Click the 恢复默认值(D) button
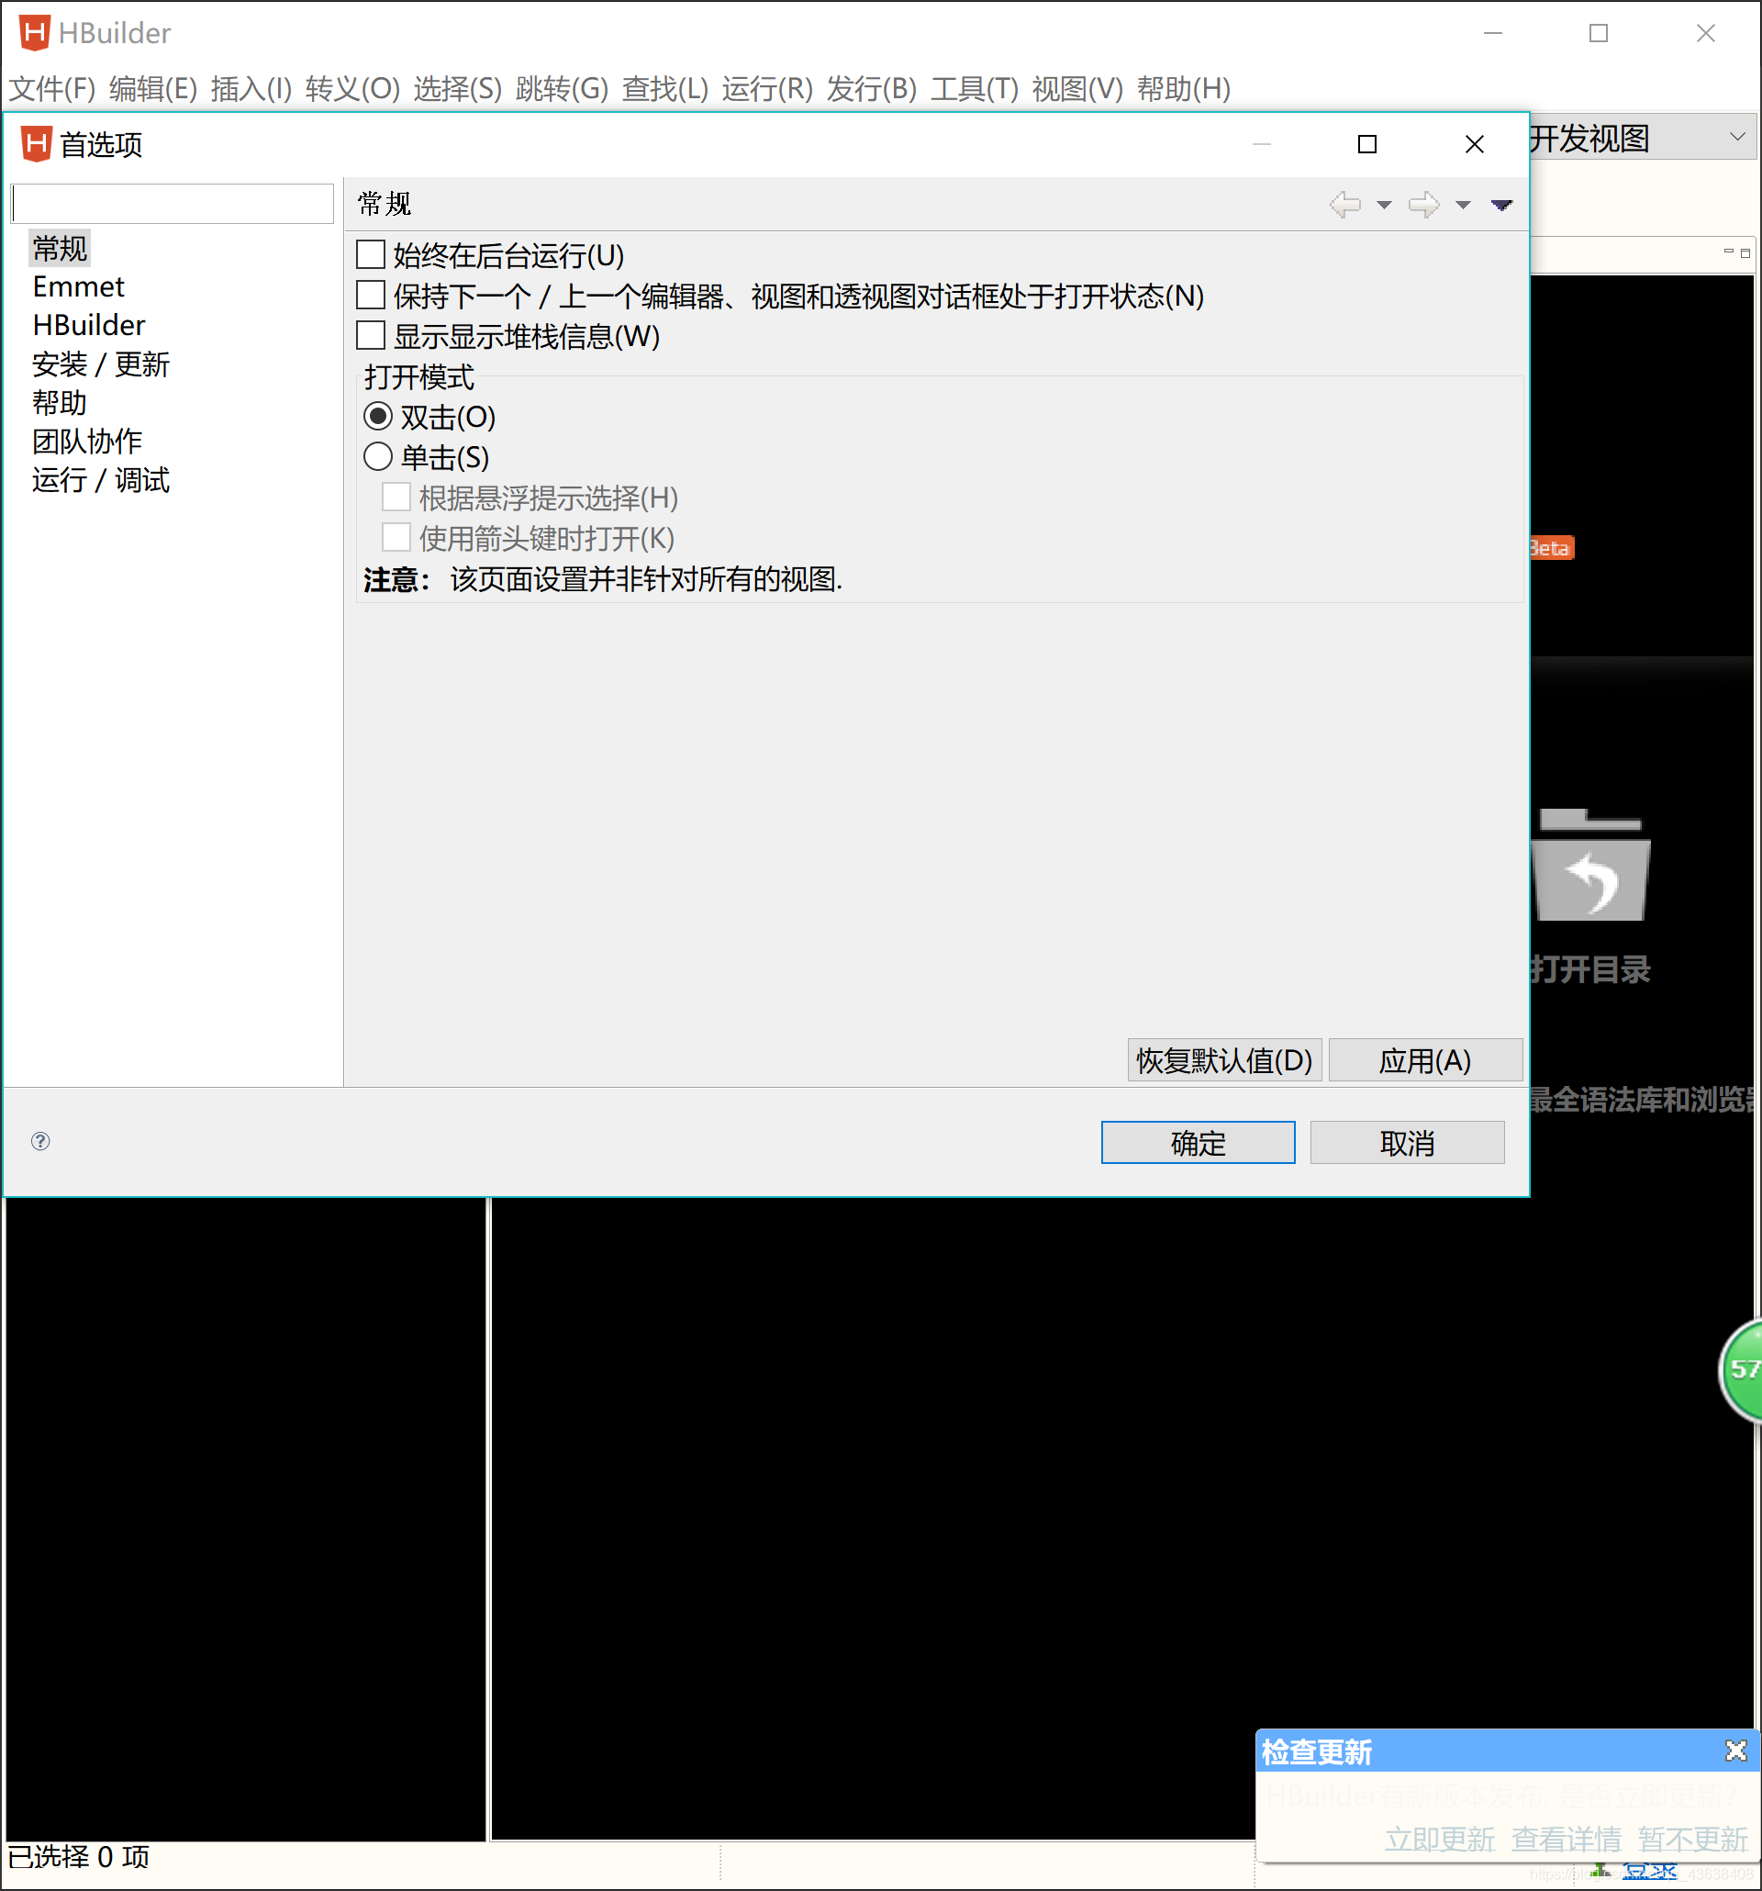This screenshot has height=1891, width=1762. coord(1225,1059)
